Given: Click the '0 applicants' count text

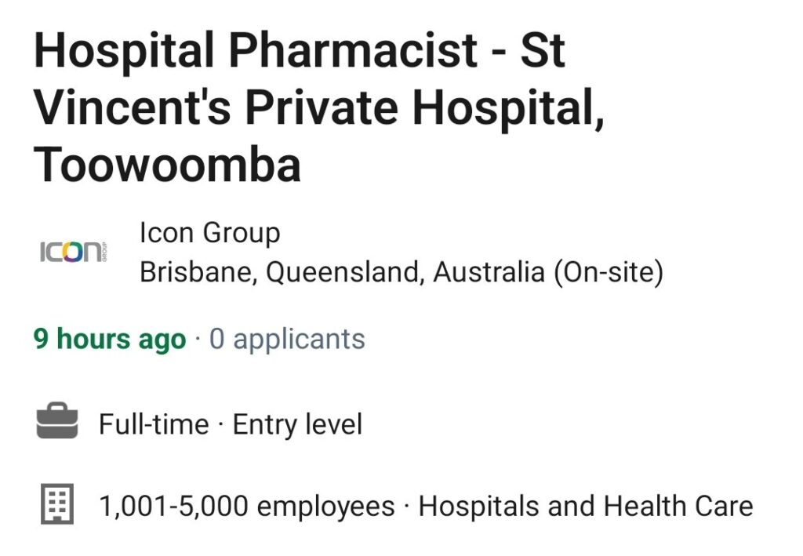Looking at the screenshot, I should [x=287, y=339].
